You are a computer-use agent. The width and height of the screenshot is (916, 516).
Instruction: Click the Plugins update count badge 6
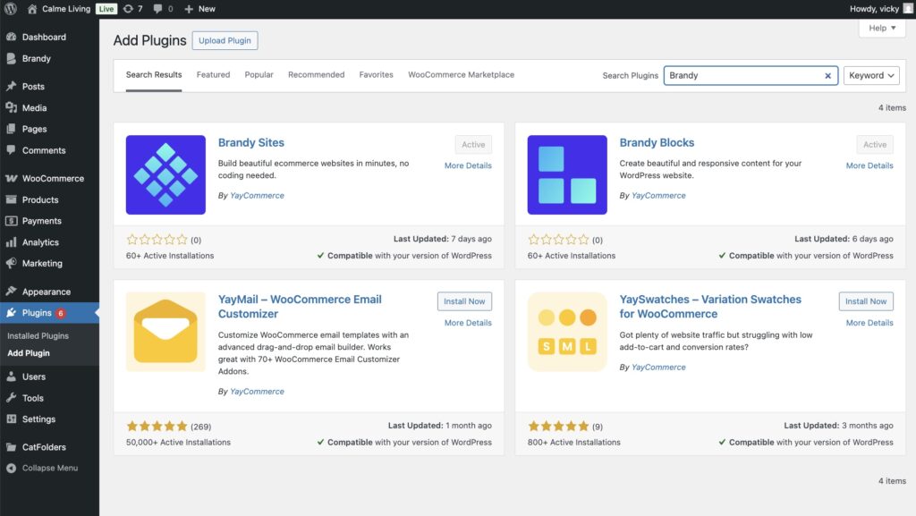[60, 313]
